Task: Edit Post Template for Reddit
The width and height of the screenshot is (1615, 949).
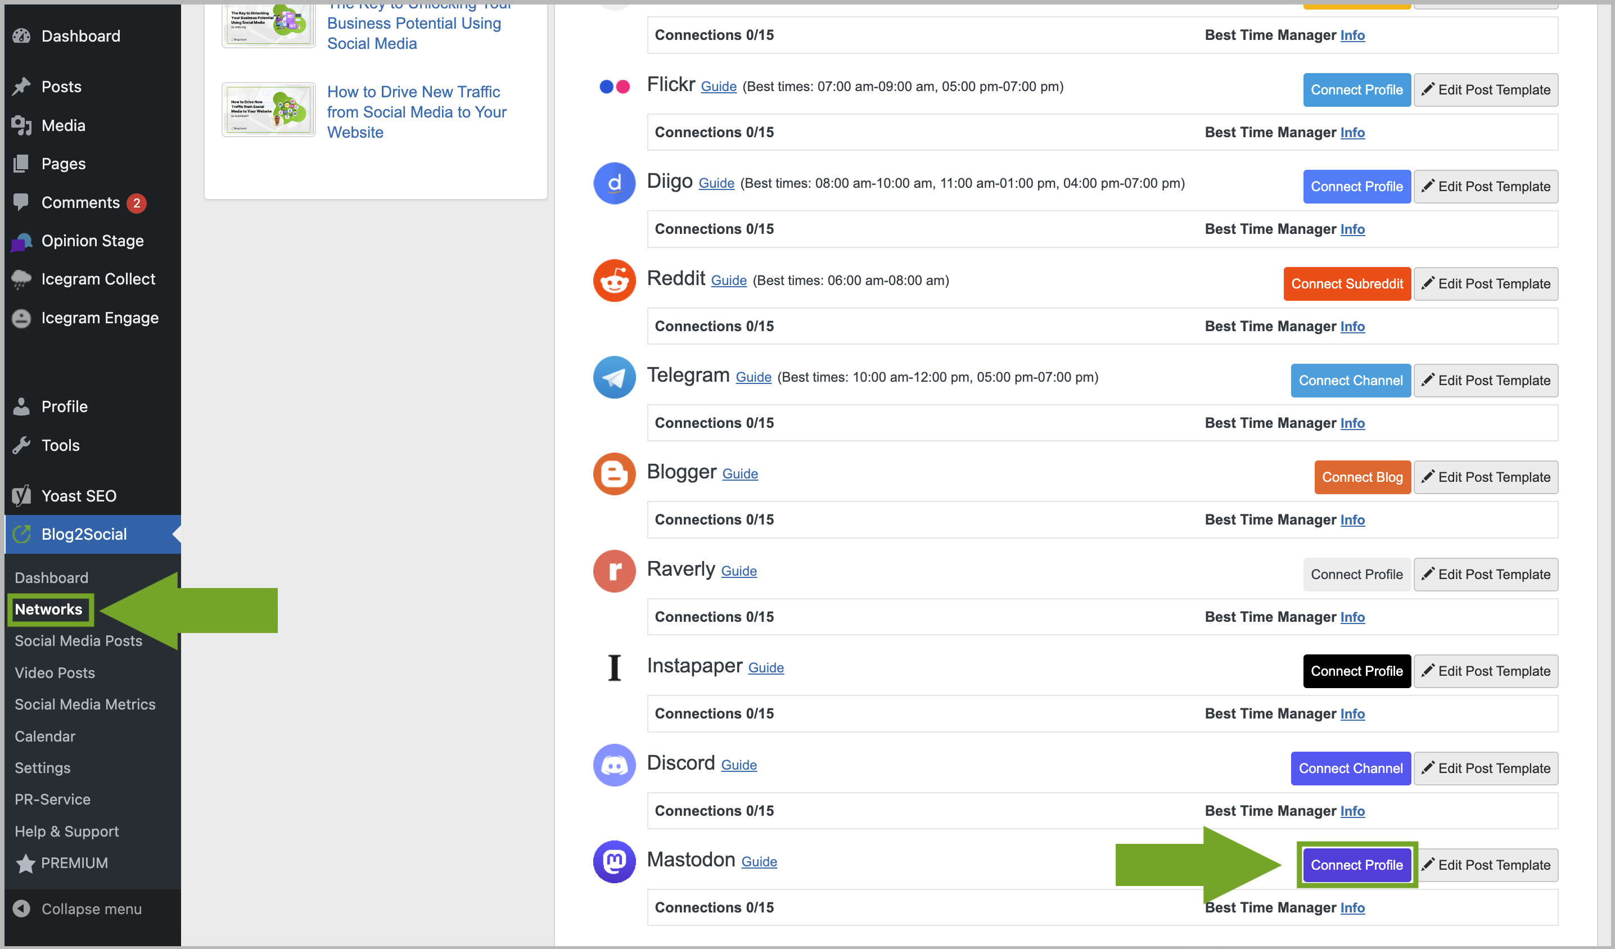Action: tap(1486, 284)
